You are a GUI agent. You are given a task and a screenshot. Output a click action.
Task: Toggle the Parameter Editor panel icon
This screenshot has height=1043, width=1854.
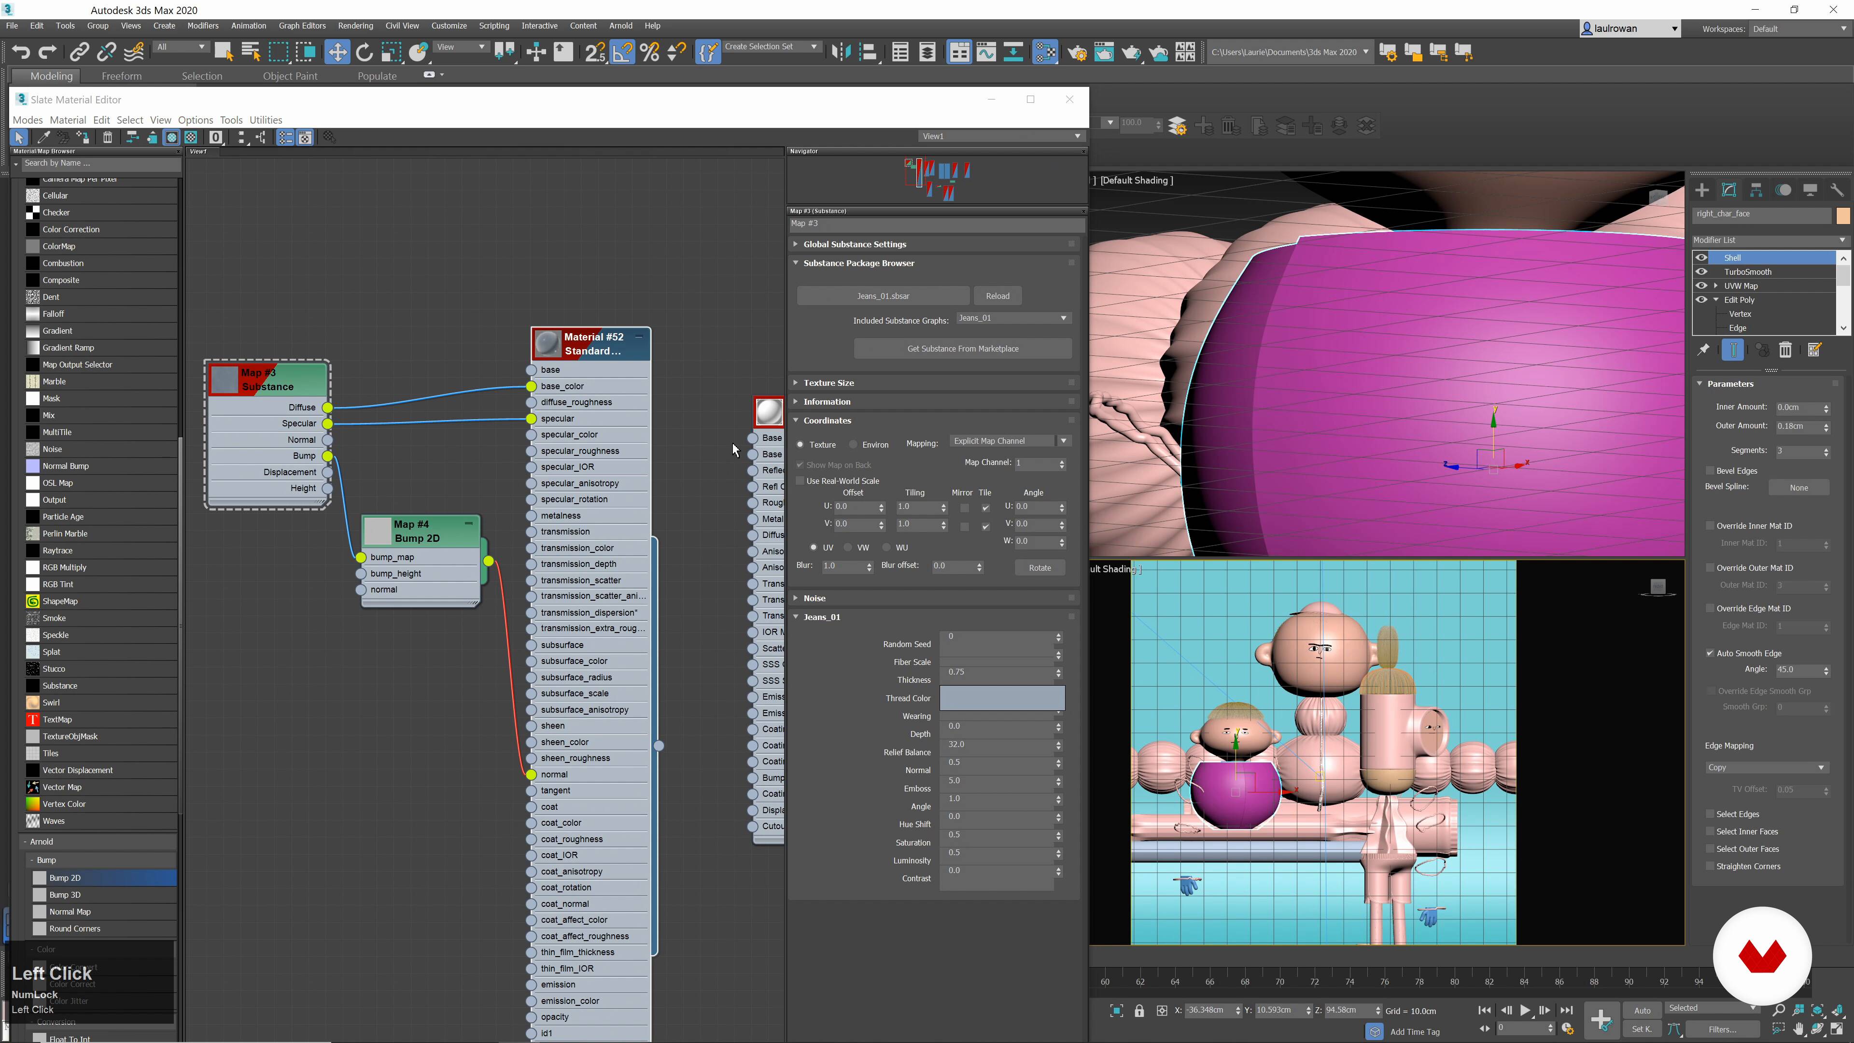tap(305, 138)
